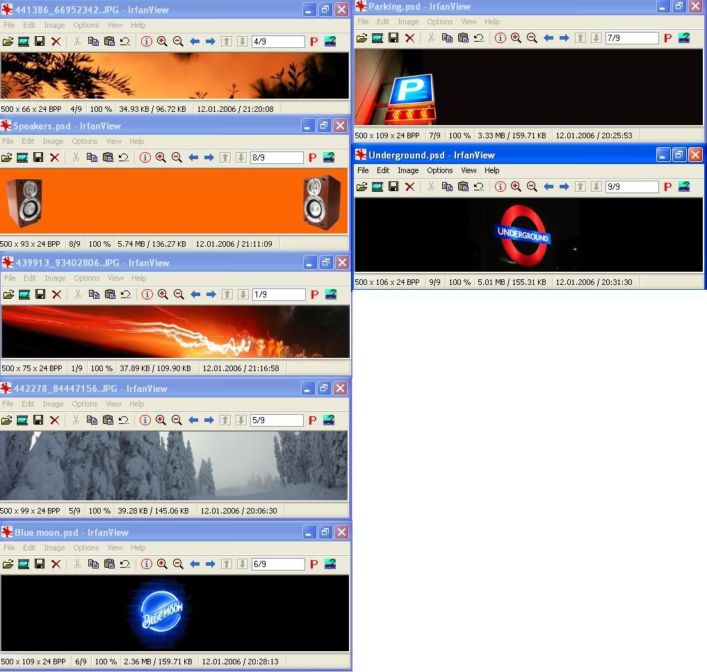Image resolution: width=707 pixels, height=672 pixels.
Task: Go to previous image in 439913_93402806.JPG window
Action: [195, 295]
